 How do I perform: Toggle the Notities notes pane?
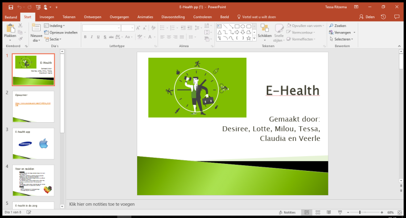(287, 212)
